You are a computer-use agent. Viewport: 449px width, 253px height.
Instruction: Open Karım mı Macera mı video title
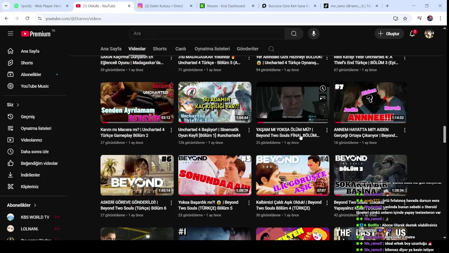[x=133, y=132]
